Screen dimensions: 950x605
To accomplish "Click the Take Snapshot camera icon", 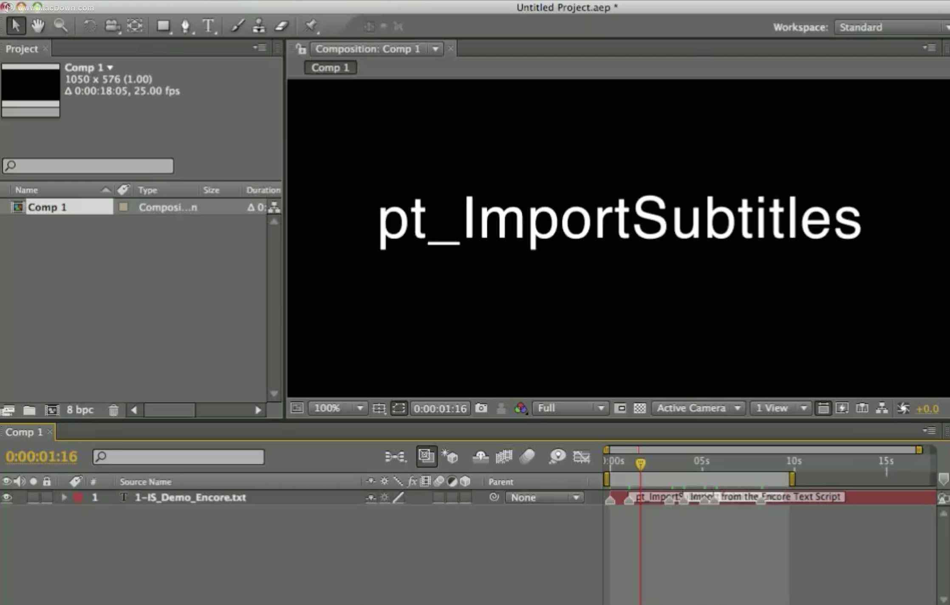I will coord(481,408).
